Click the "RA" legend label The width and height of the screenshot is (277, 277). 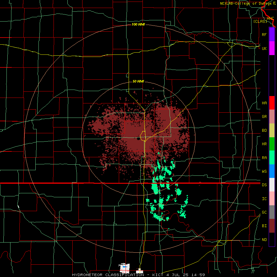point(264,158)
